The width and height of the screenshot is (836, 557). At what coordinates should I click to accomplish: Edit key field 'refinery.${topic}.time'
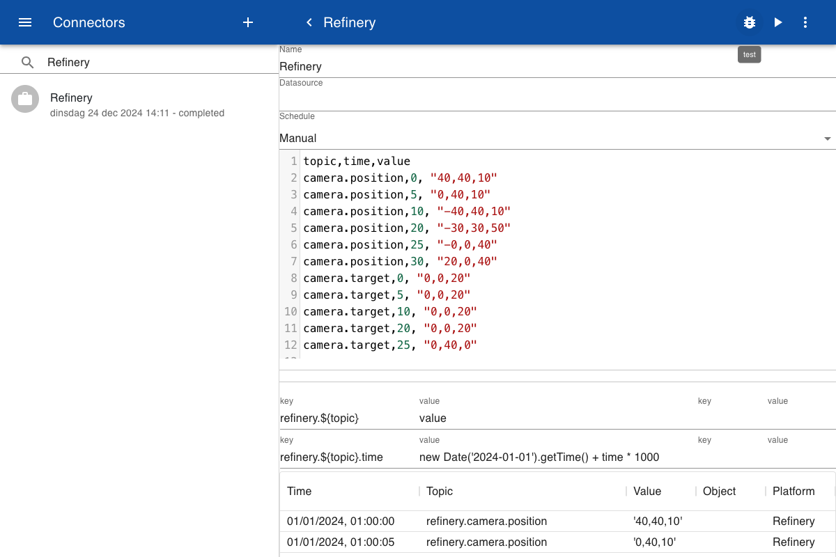point(348,457)
